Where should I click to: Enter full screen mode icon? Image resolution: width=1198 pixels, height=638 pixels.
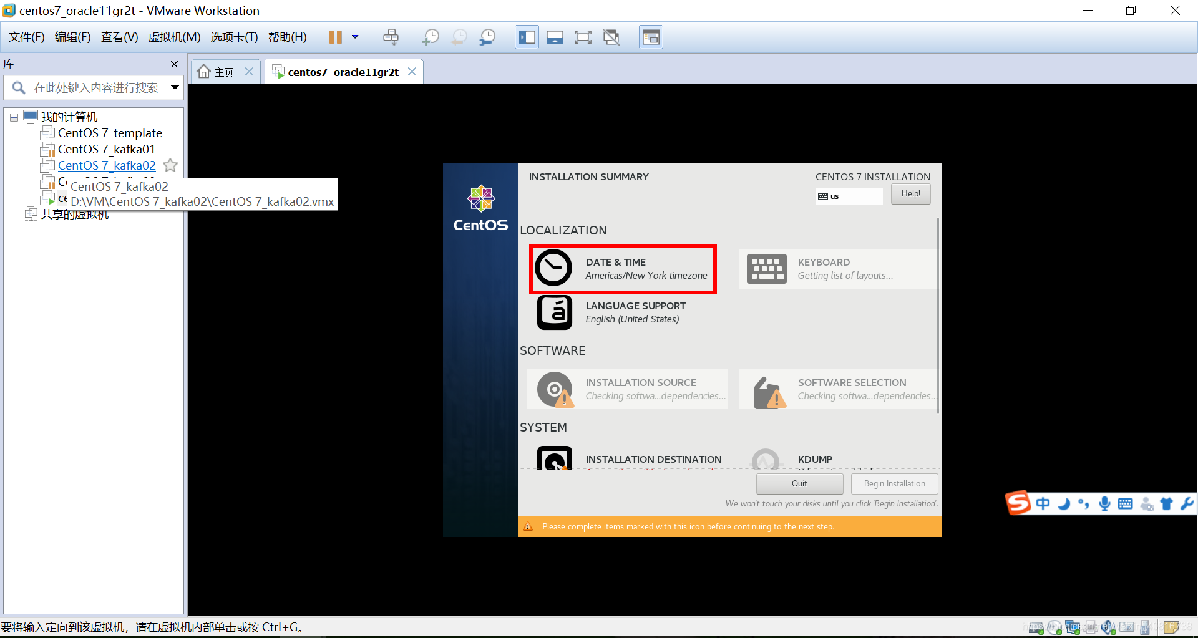pyautogui.click(x=583, y=37)
